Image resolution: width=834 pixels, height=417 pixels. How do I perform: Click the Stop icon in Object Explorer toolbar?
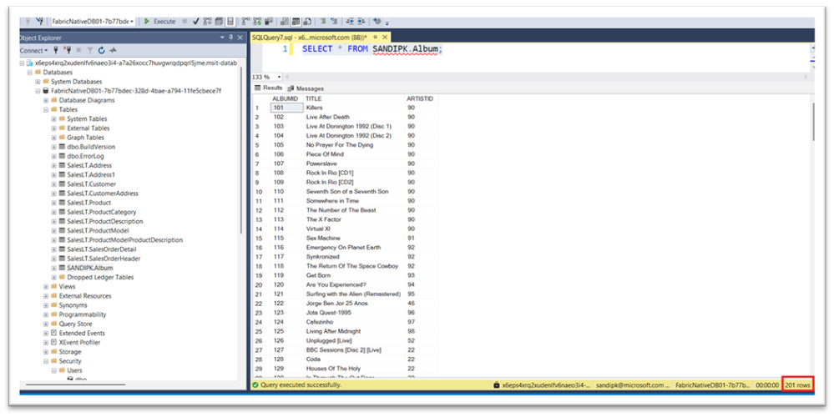pos(78,51)
